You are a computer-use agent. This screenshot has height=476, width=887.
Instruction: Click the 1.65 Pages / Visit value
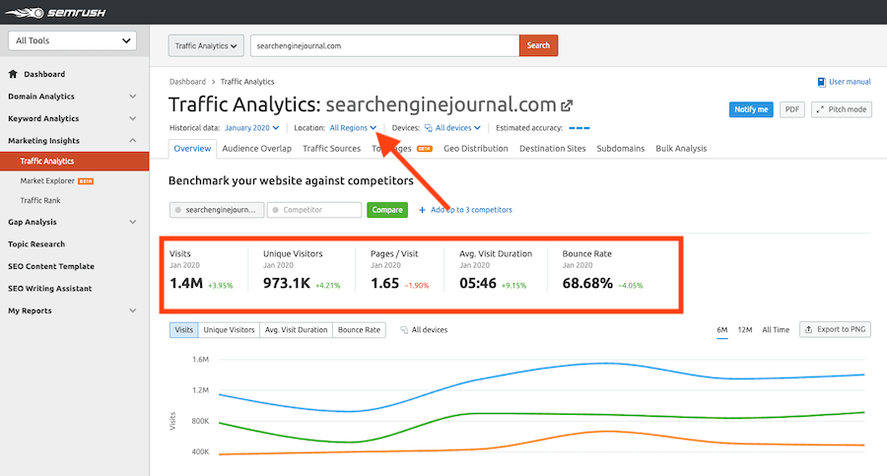coord(384,284)
